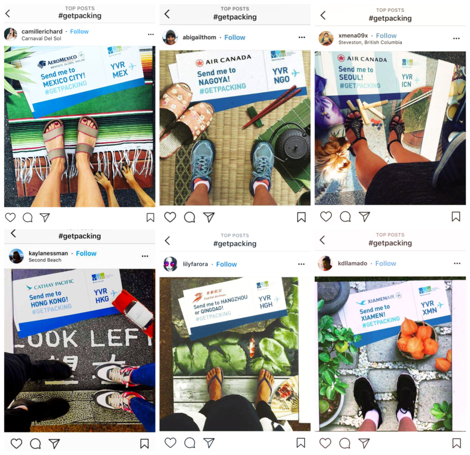Screen dimensions: 470x455
Task: Follow kaylanessman
Action: coord(86,254)
